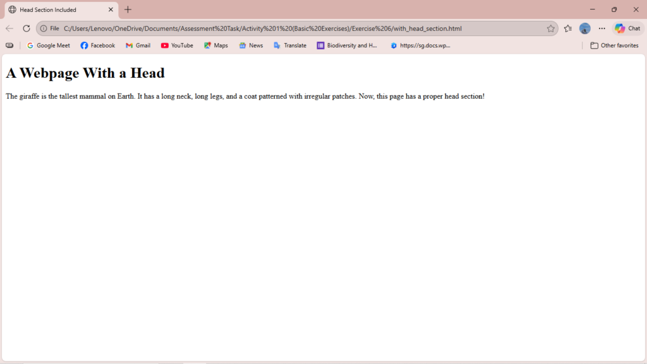The width and height of the screenshot is (647, 364).
Task: Close the Head Section Included tab
Action: point(111,9)
